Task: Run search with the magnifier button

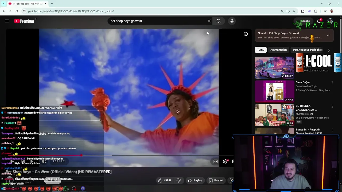Action: point(219,21)
